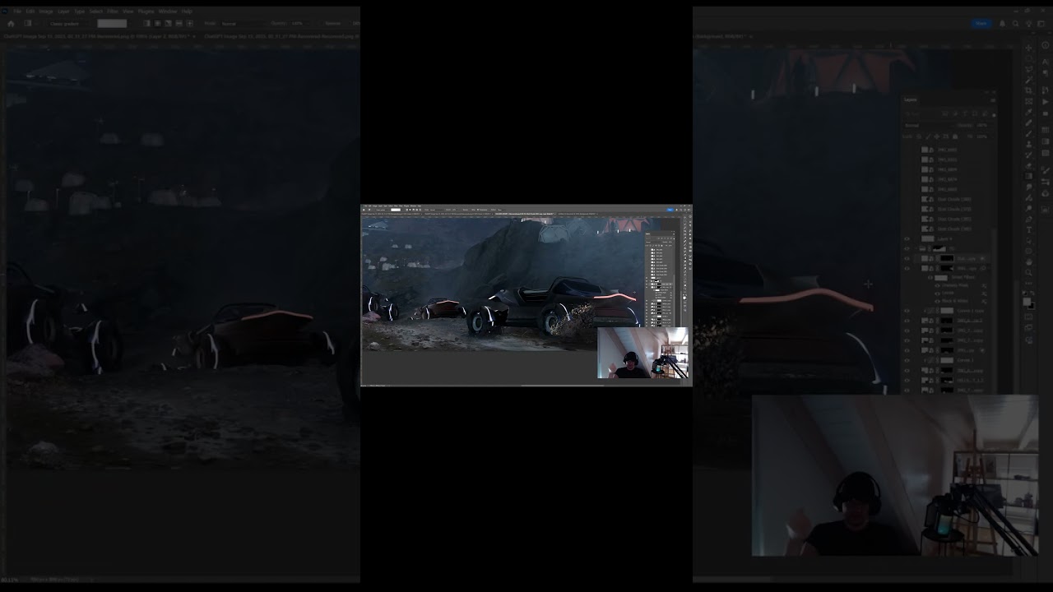Hide the Unsharp Mask smart filter

point(937,284)
